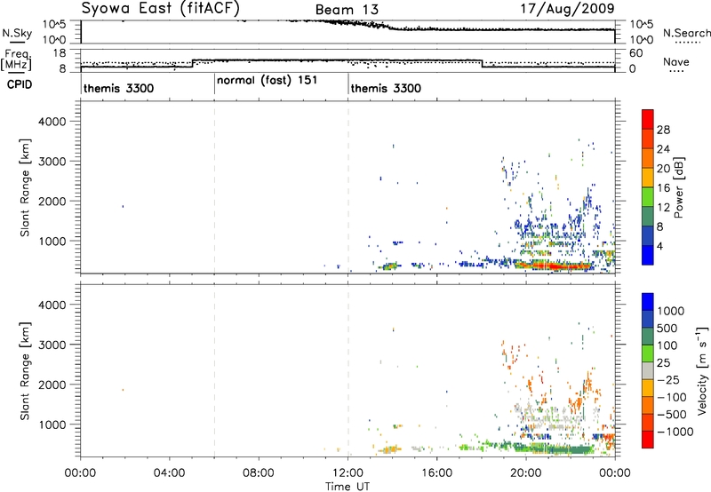Pick the gray -25 to 25 velocity segment
Viewport: 711px width, 492px height.
(x=648, y=371)
